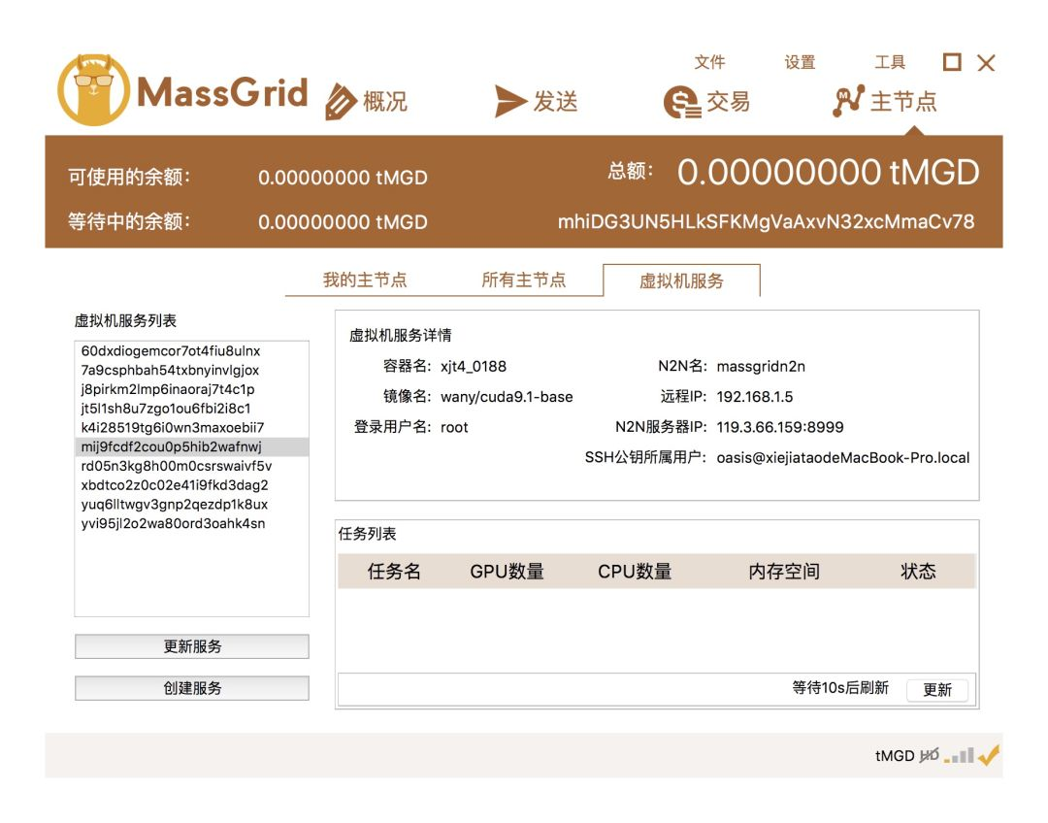Viewport: 1048px width, 823px height.
Task: Click the large total balance 0.00000000 tMGD
Action: coord(828,172)
